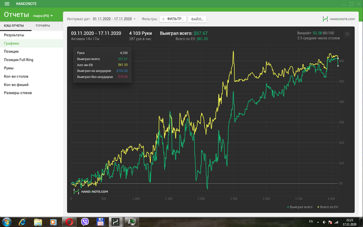The image size is (363, 227).
Task: Expand the magva (PS) player dropdown
Action: [x=43, y=16]
